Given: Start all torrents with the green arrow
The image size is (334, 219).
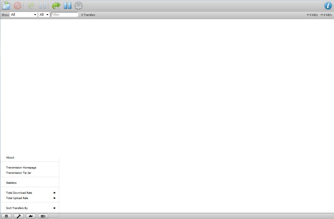Looking at the screenshot, I should coord(56,6).
